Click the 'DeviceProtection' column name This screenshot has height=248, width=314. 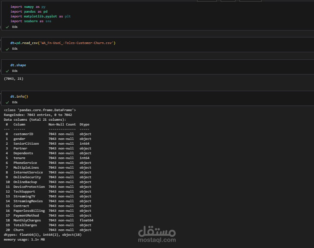click(x=29, y=187)
